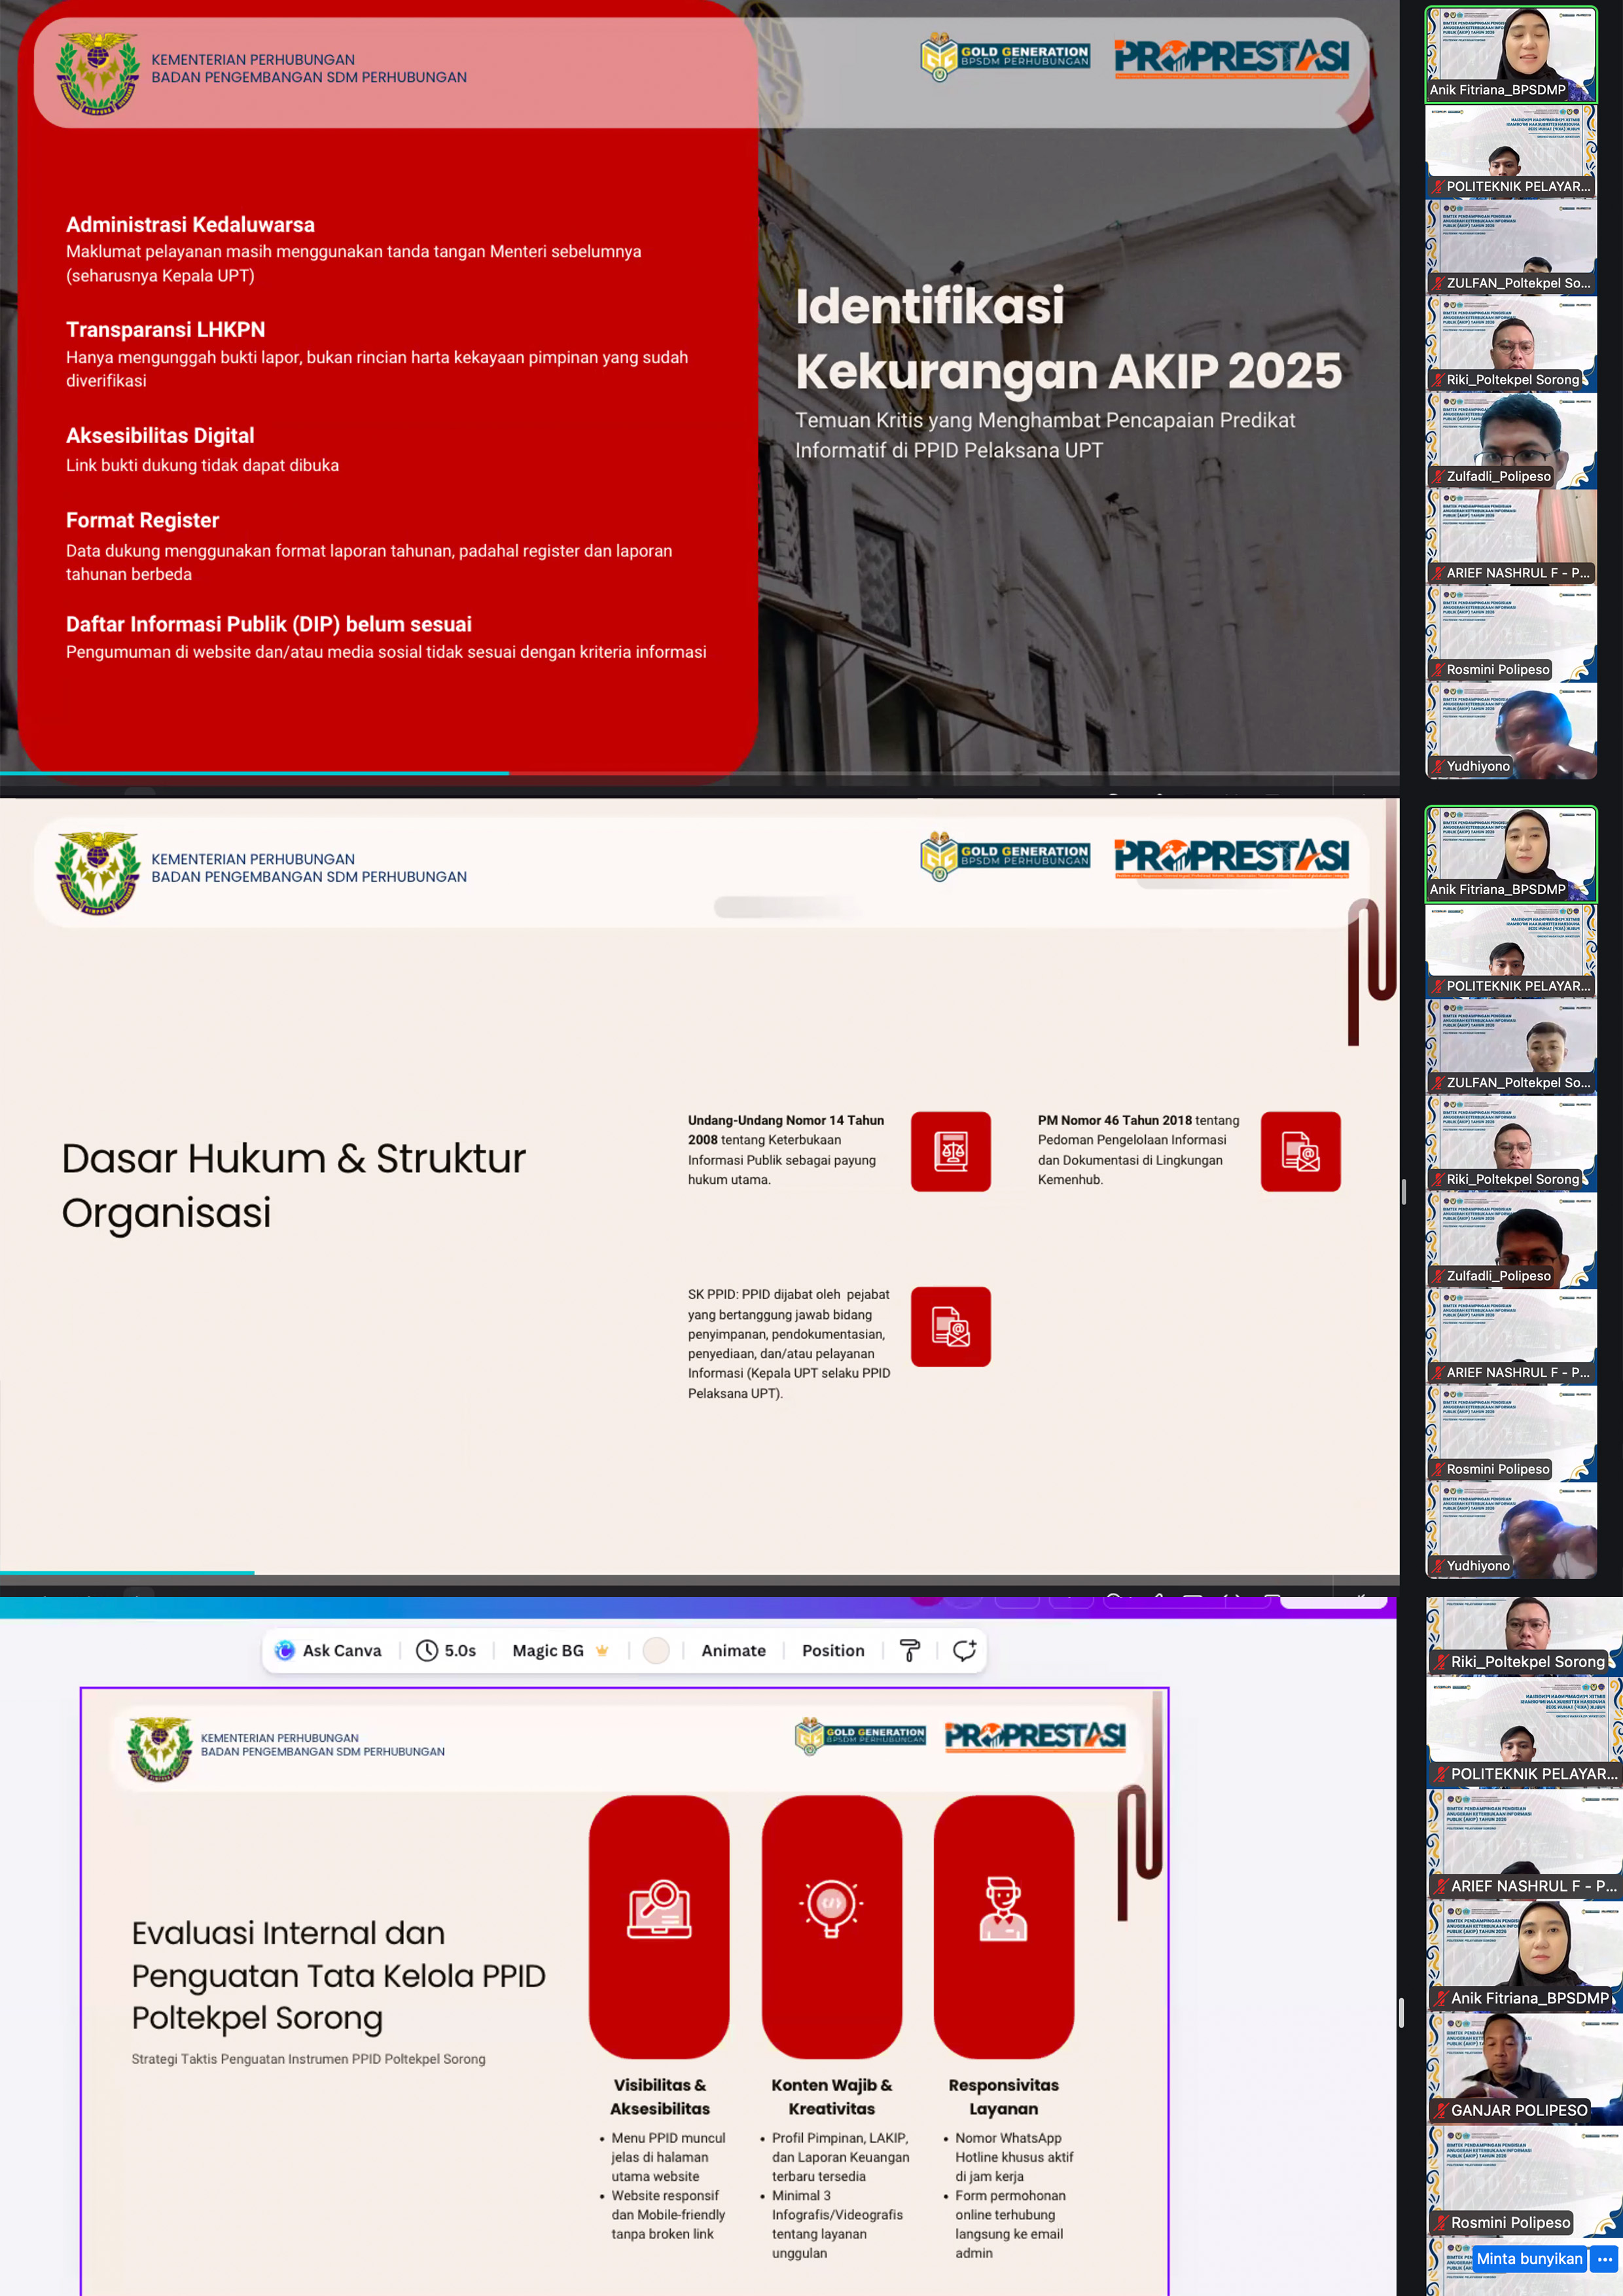
Task: Select the laptop search icon above Visibilitas & Aksesibilitas
Action: pos(659,1909)
